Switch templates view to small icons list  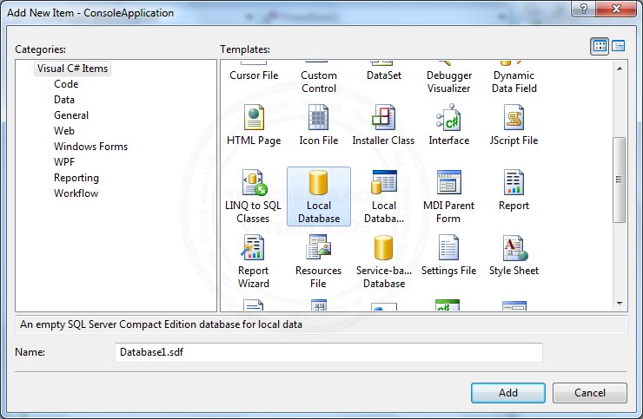pos(619,47)
